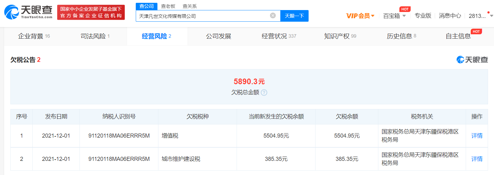Click the 欠税总金额 label
Image resolution: width=494 pixels, height=175 pixels.
coord(245,92)
